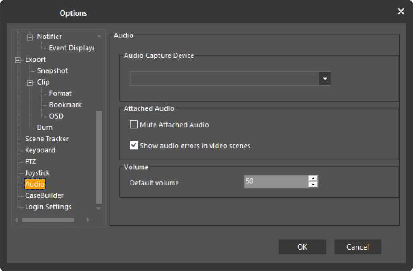This screenshot has height=271, width=413.
Task: Select Snapshot in the options tree
Action: 52,71
